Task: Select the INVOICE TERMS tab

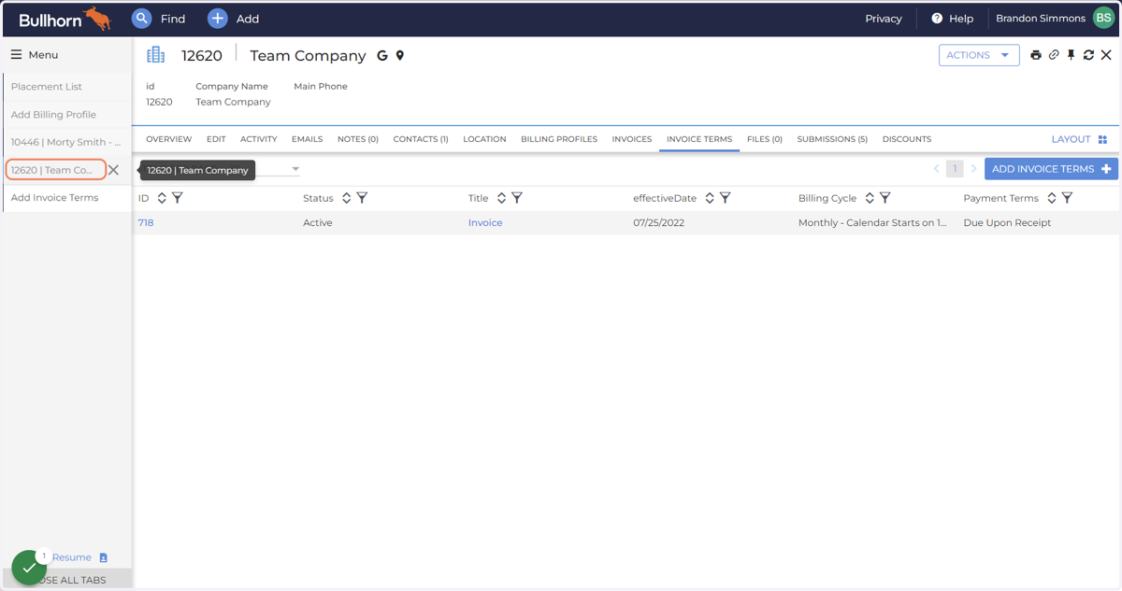Action: (699, 139)
